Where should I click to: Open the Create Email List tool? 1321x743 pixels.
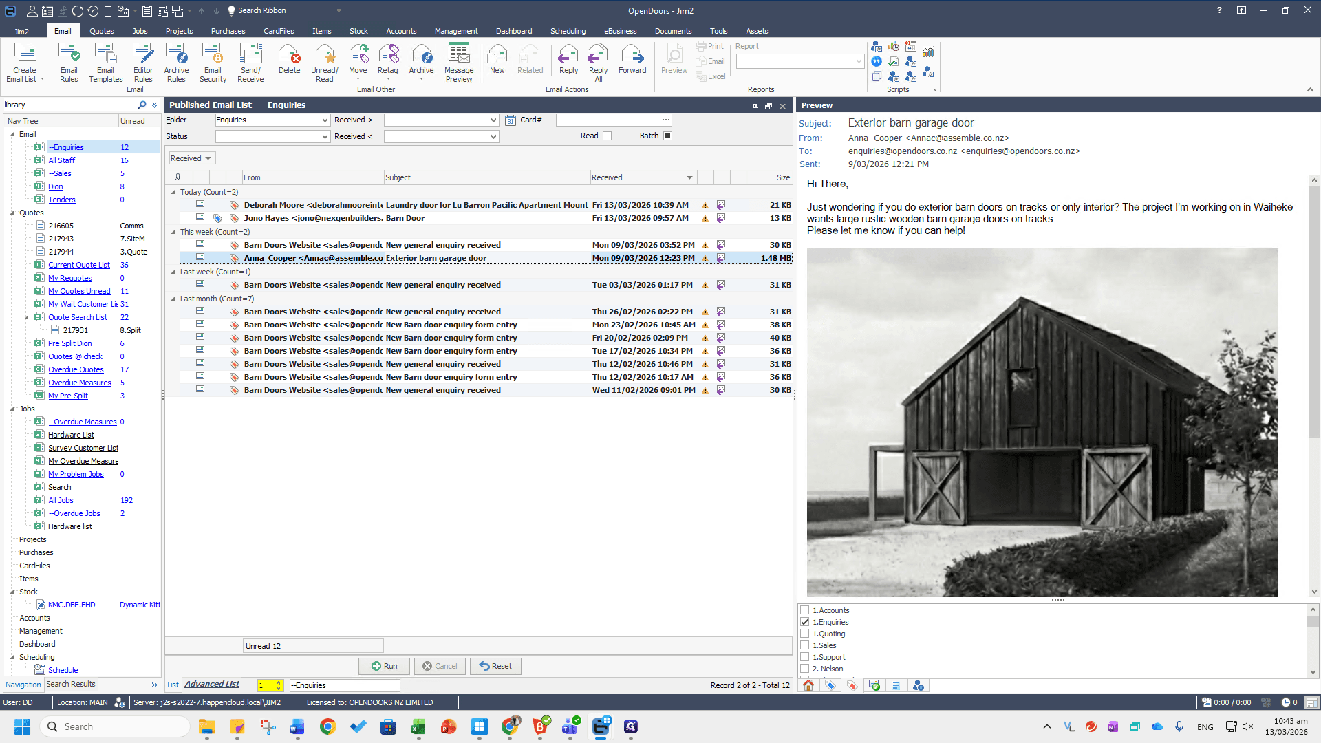coord(25,63)
